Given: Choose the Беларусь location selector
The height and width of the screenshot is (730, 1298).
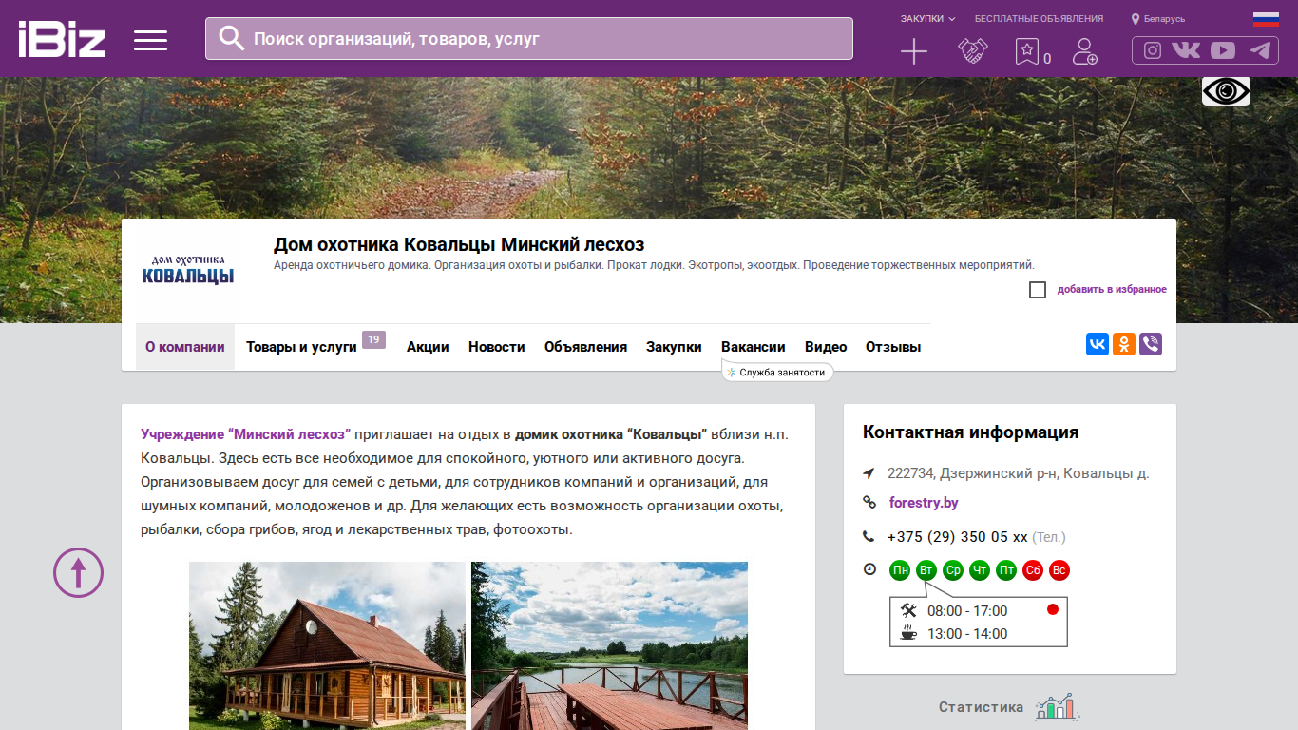Looking at the screenshot, I should pos(1158,18).
